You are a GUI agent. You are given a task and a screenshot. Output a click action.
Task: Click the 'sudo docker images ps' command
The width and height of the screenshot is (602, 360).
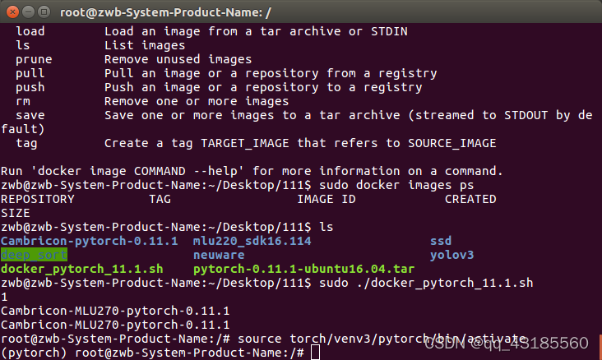pyautogui.click(x=396, y=186)
